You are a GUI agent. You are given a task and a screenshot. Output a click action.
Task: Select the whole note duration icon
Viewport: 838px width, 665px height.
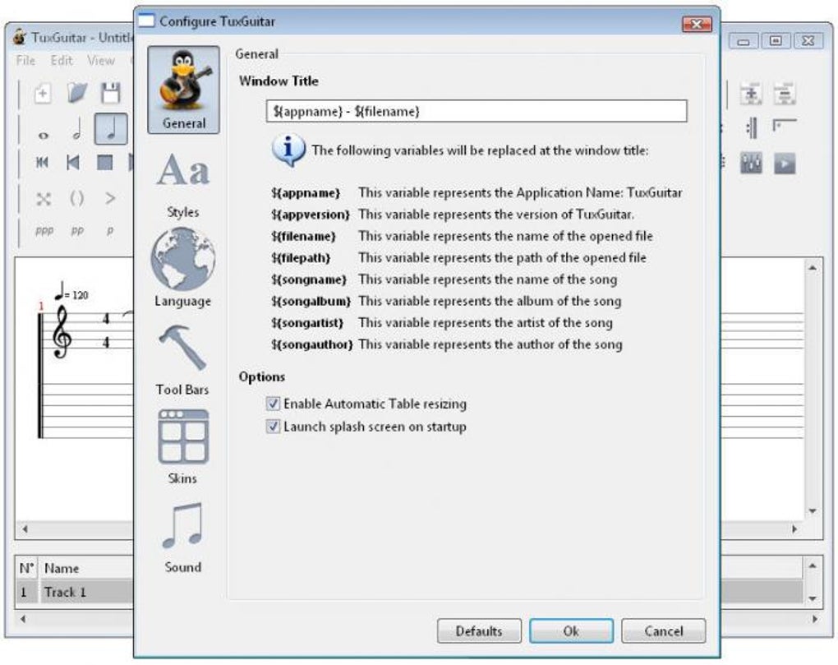pyautogui.click(x=44, y=136)
